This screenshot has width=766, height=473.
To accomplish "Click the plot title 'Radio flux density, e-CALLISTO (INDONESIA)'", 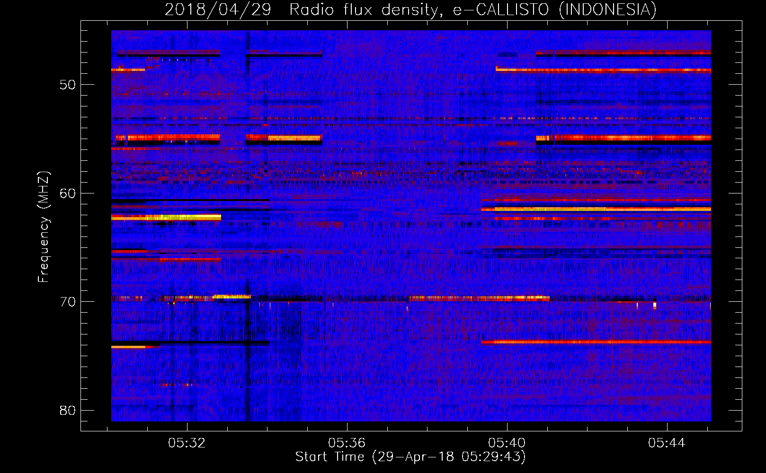I will tap(472, 10).
